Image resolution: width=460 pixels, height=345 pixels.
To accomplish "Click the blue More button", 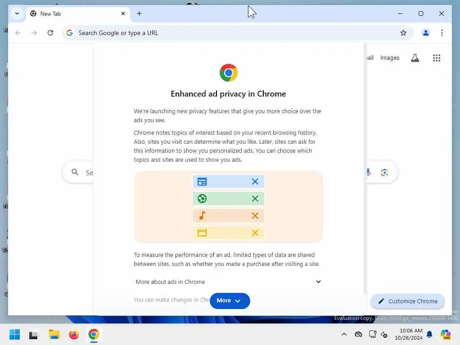I will [x=230, y=301].
